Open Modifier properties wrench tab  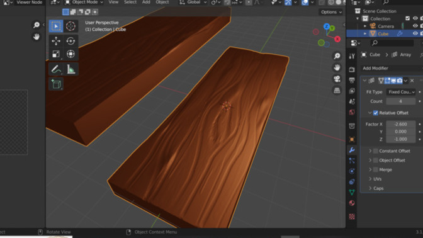click(x=352, y=150)
